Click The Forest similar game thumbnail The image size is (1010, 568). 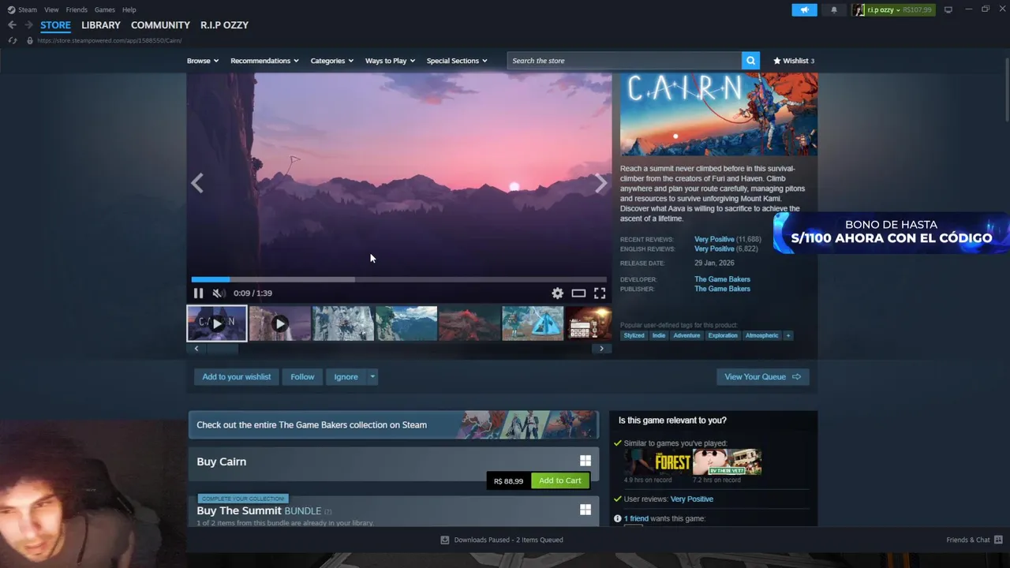657,462
